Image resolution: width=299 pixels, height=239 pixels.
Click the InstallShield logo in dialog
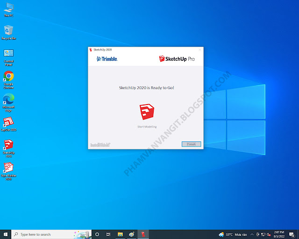[100, 145]
